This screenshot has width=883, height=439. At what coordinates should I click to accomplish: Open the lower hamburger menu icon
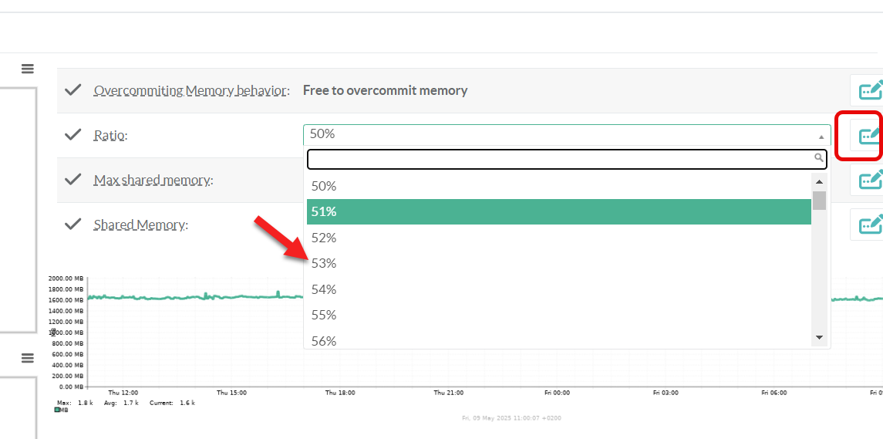(28, 358)
